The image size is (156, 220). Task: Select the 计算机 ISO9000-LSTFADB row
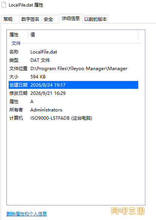[x=73, y=118]
